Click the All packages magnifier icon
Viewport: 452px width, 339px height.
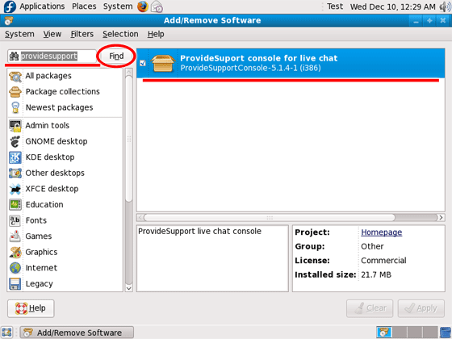[15, 76]
